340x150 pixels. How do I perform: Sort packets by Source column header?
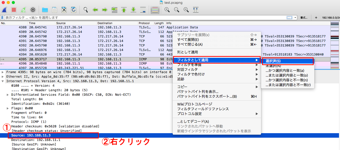(76, 23)
